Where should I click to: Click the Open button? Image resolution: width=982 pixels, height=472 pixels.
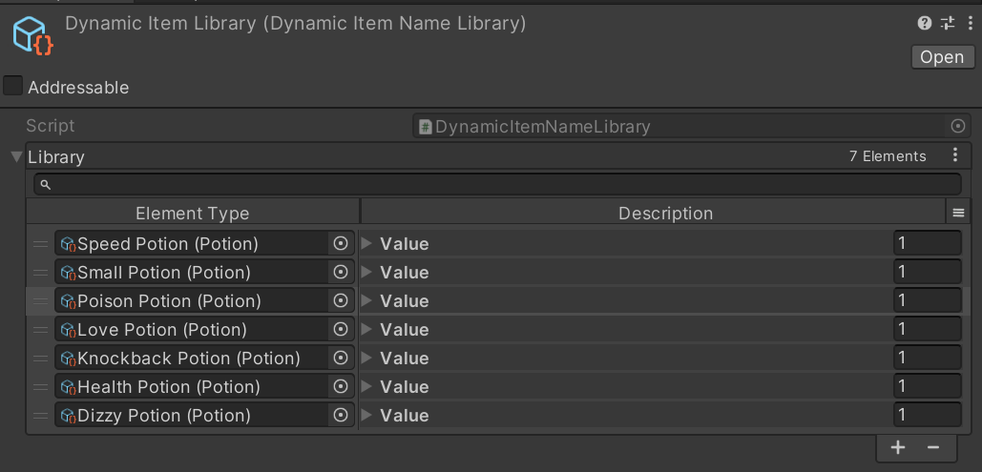941,57
